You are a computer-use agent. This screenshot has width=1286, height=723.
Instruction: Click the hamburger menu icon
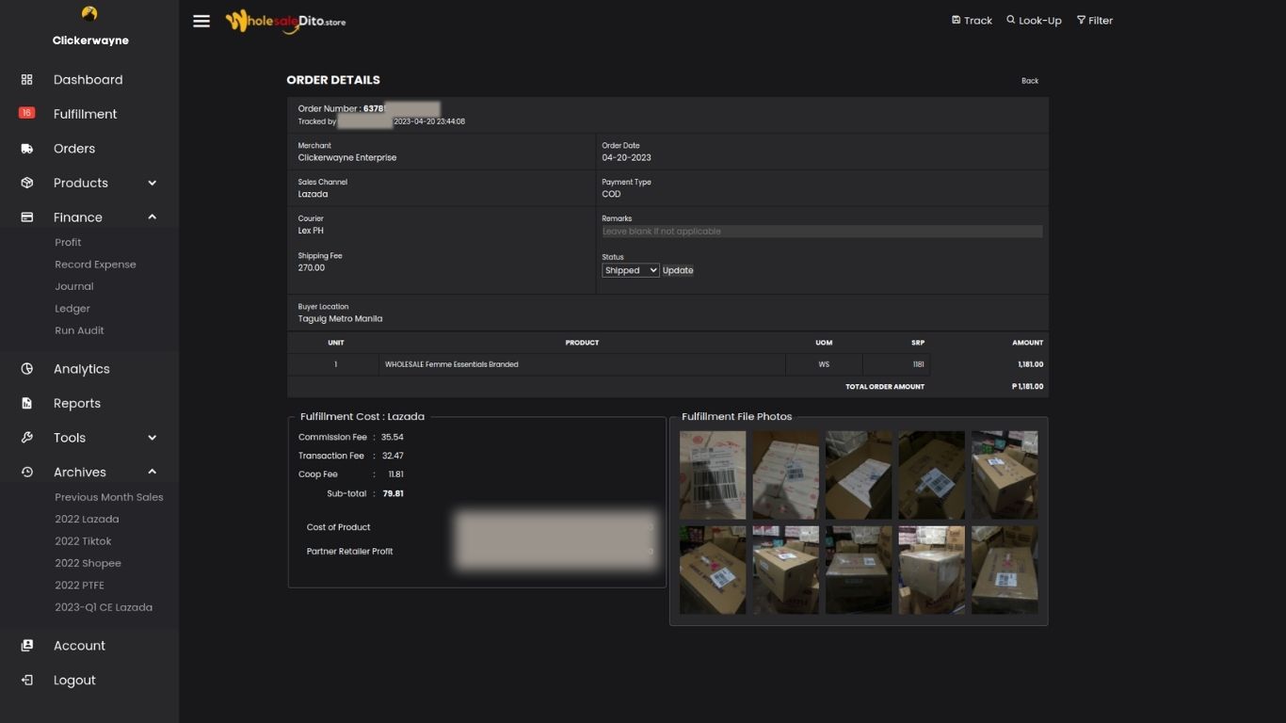tap(201, 21)
